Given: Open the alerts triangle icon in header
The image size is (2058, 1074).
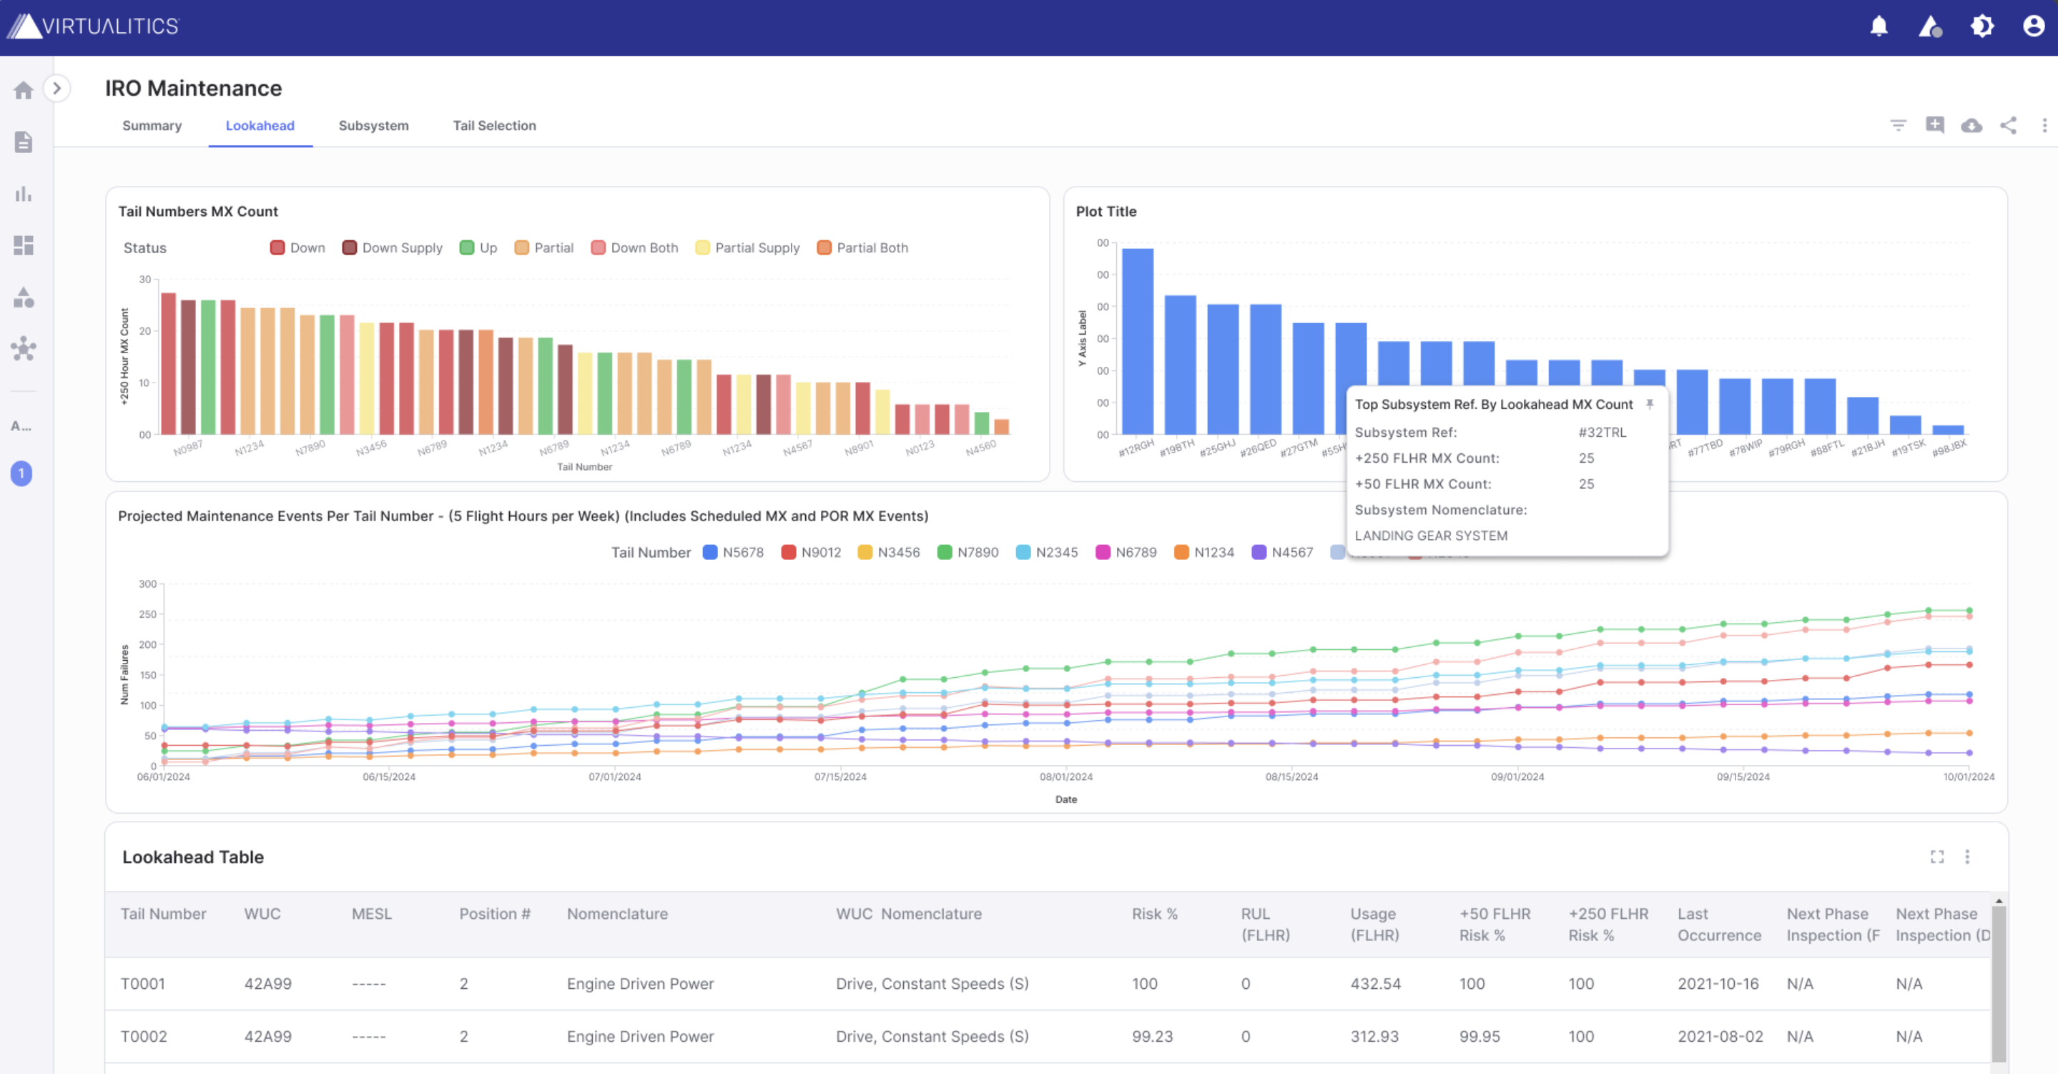Looking at the screenshot, I should 1930,26.
